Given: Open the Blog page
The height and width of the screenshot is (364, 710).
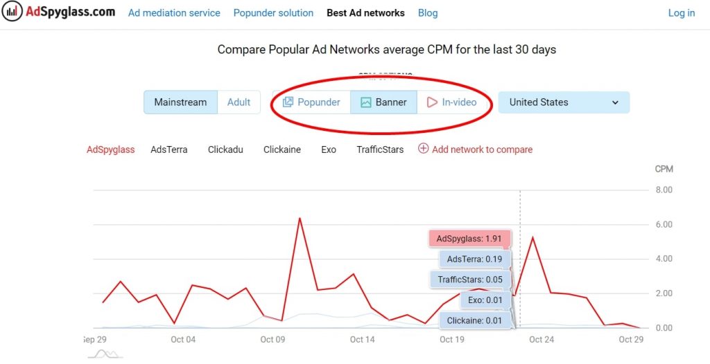Looking at the screenshot, I should pyautogui.click(x=428, y=13).
